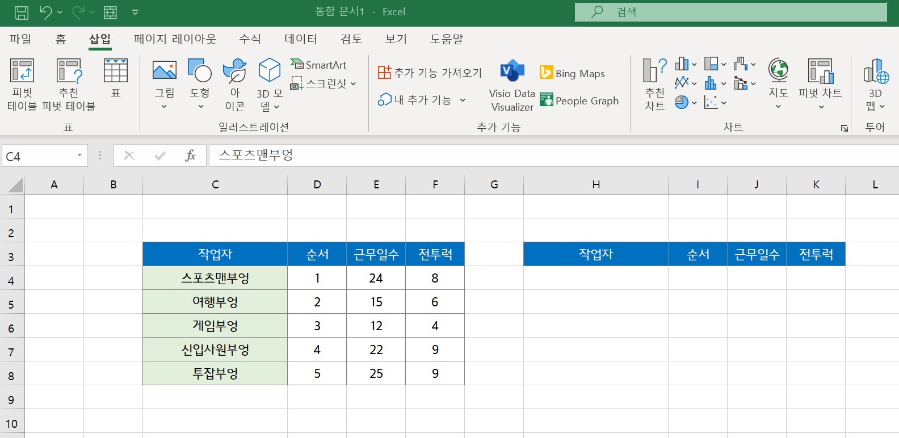Click the formula bar confirm checkmark
899x438 pixels.
pos(160,155)
